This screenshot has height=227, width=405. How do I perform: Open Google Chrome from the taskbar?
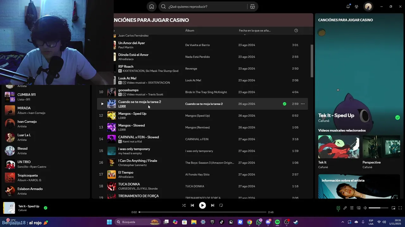coord(250,222)
